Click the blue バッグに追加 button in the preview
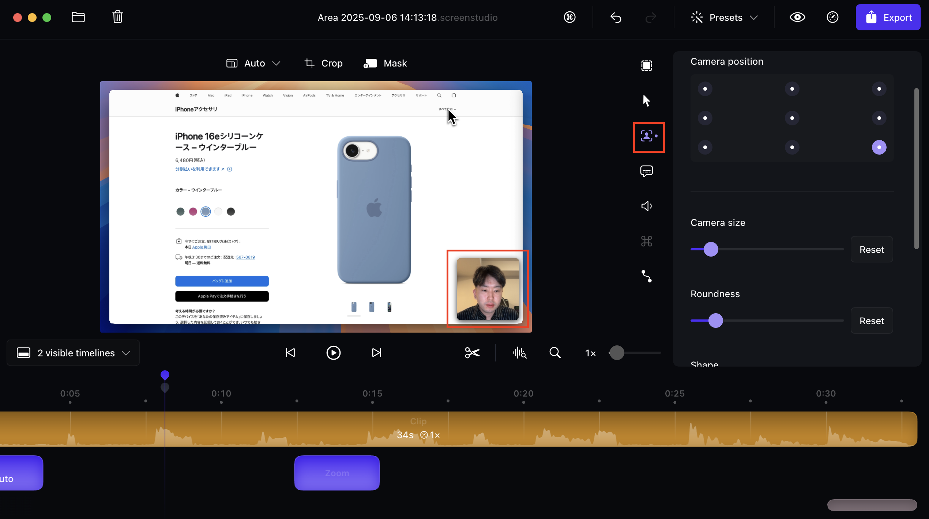The width and height of the screenshot is (929, 519). tap(222, 281)
